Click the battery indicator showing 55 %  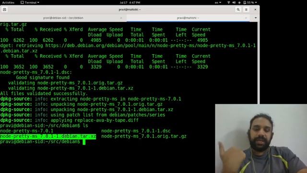pos(248,2)
